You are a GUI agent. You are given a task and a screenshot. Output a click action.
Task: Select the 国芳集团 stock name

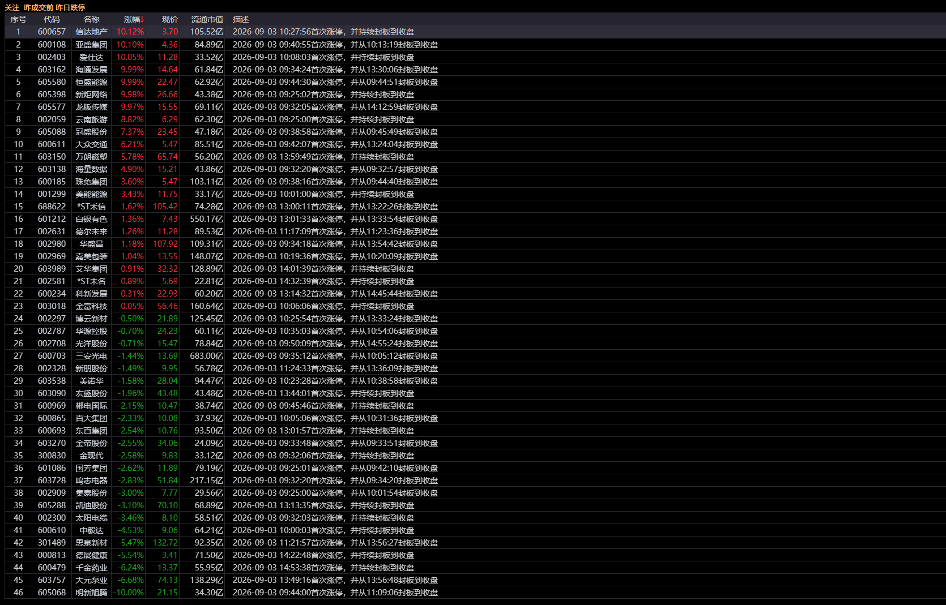[x=91, y=467]
